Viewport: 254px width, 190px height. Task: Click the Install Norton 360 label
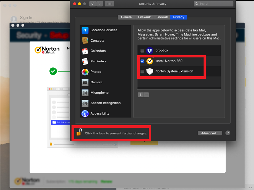(x=169, y=61)
